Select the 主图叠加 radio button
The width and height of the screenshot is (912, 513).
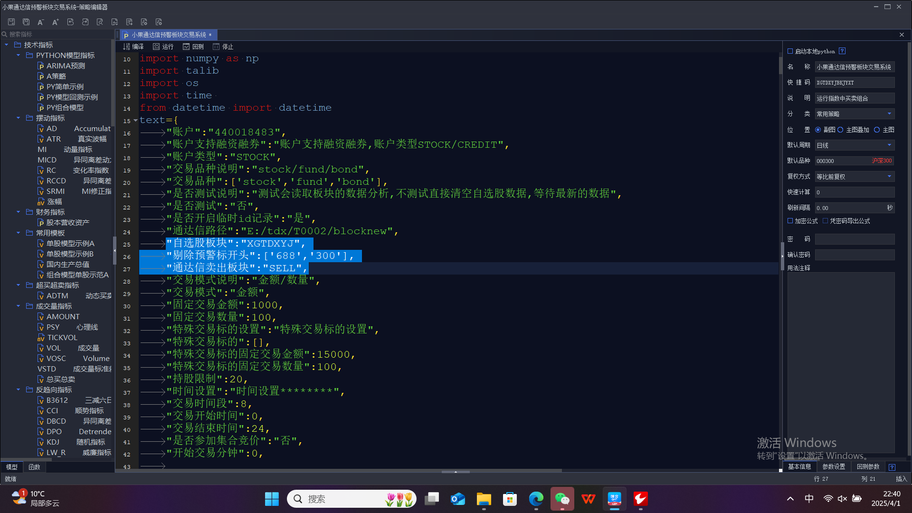click(x=840, y=130)
